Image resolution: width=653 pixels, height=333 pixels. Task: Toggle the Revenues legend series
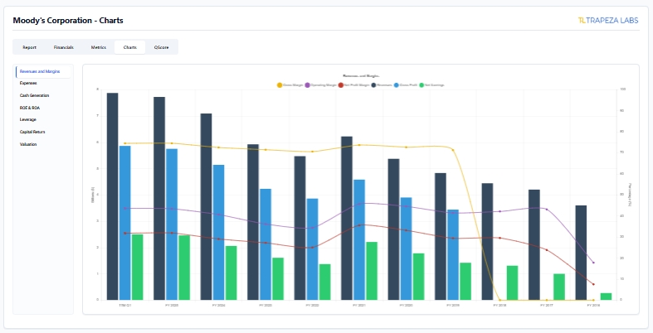[382, 85]
